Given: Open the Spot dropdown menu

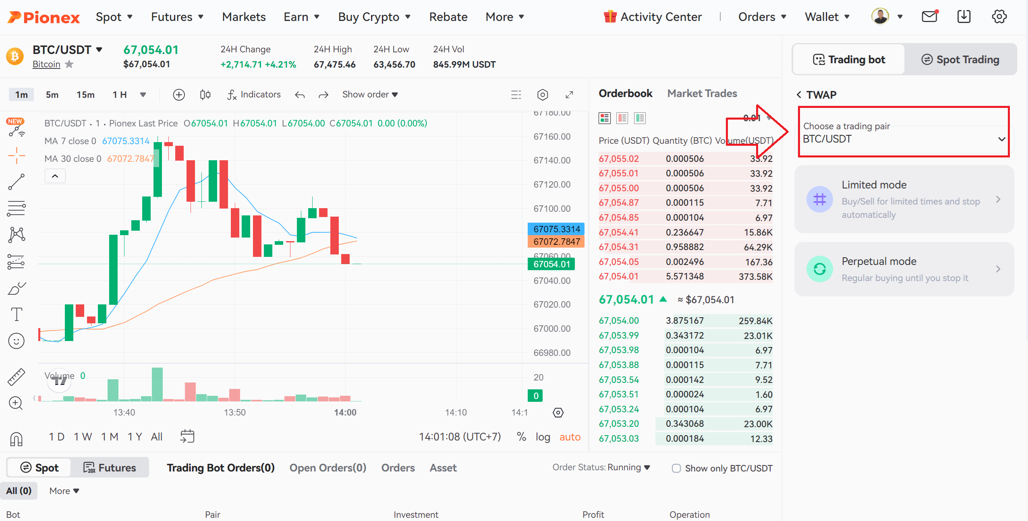Looking at the screenshot, I should pos(114,17).
